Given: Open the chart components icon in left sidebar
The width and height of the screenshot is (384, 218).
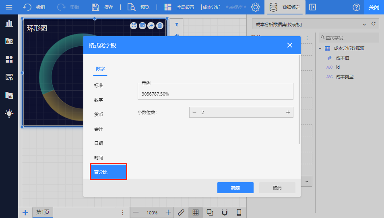Looking at the screenshot, I should click(9, 23).
